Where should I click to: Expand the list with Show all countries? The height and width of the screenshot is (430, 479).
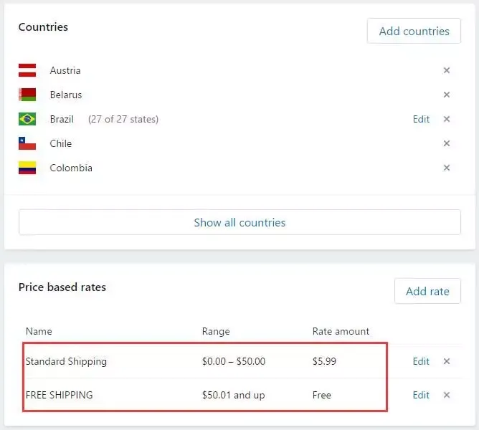(239, 222)
